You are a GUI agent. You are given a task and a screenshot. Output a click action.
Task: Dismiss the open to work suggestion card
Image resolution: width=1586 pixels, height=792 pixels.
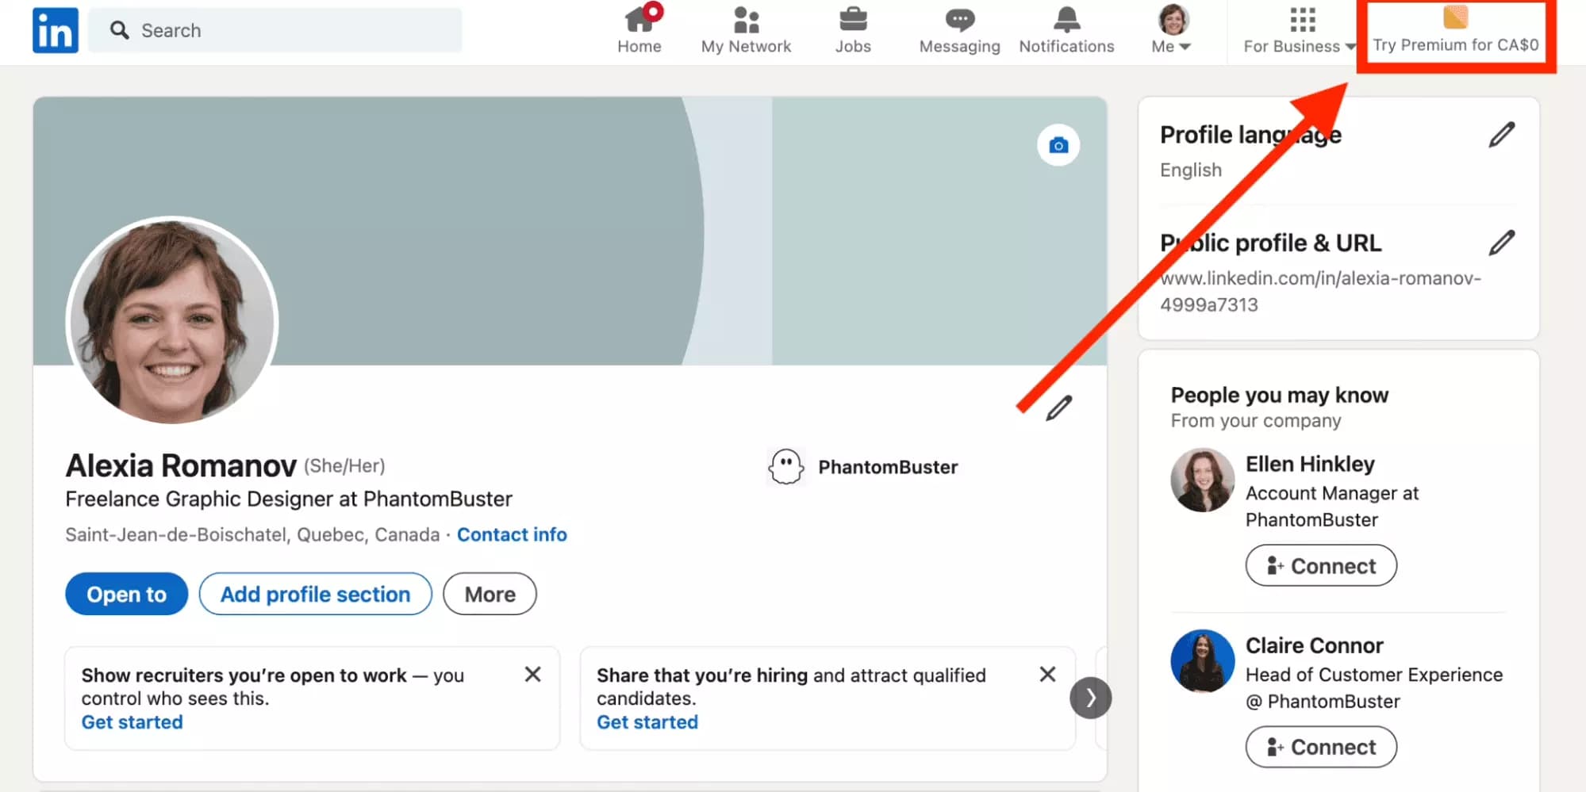tap(532, 674)
